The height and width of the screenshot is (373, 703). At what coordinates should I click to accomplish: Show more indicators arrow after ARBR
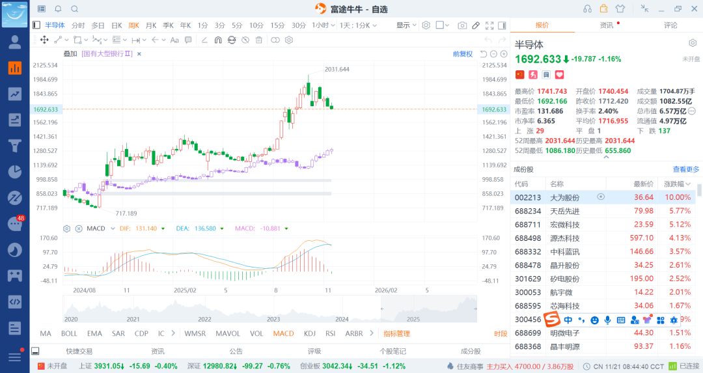[x=371, y=333]
